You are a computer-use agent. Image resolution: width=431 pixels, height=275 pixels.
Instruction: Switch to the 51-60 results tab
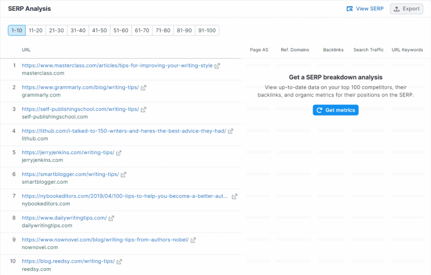click(121, 30)
